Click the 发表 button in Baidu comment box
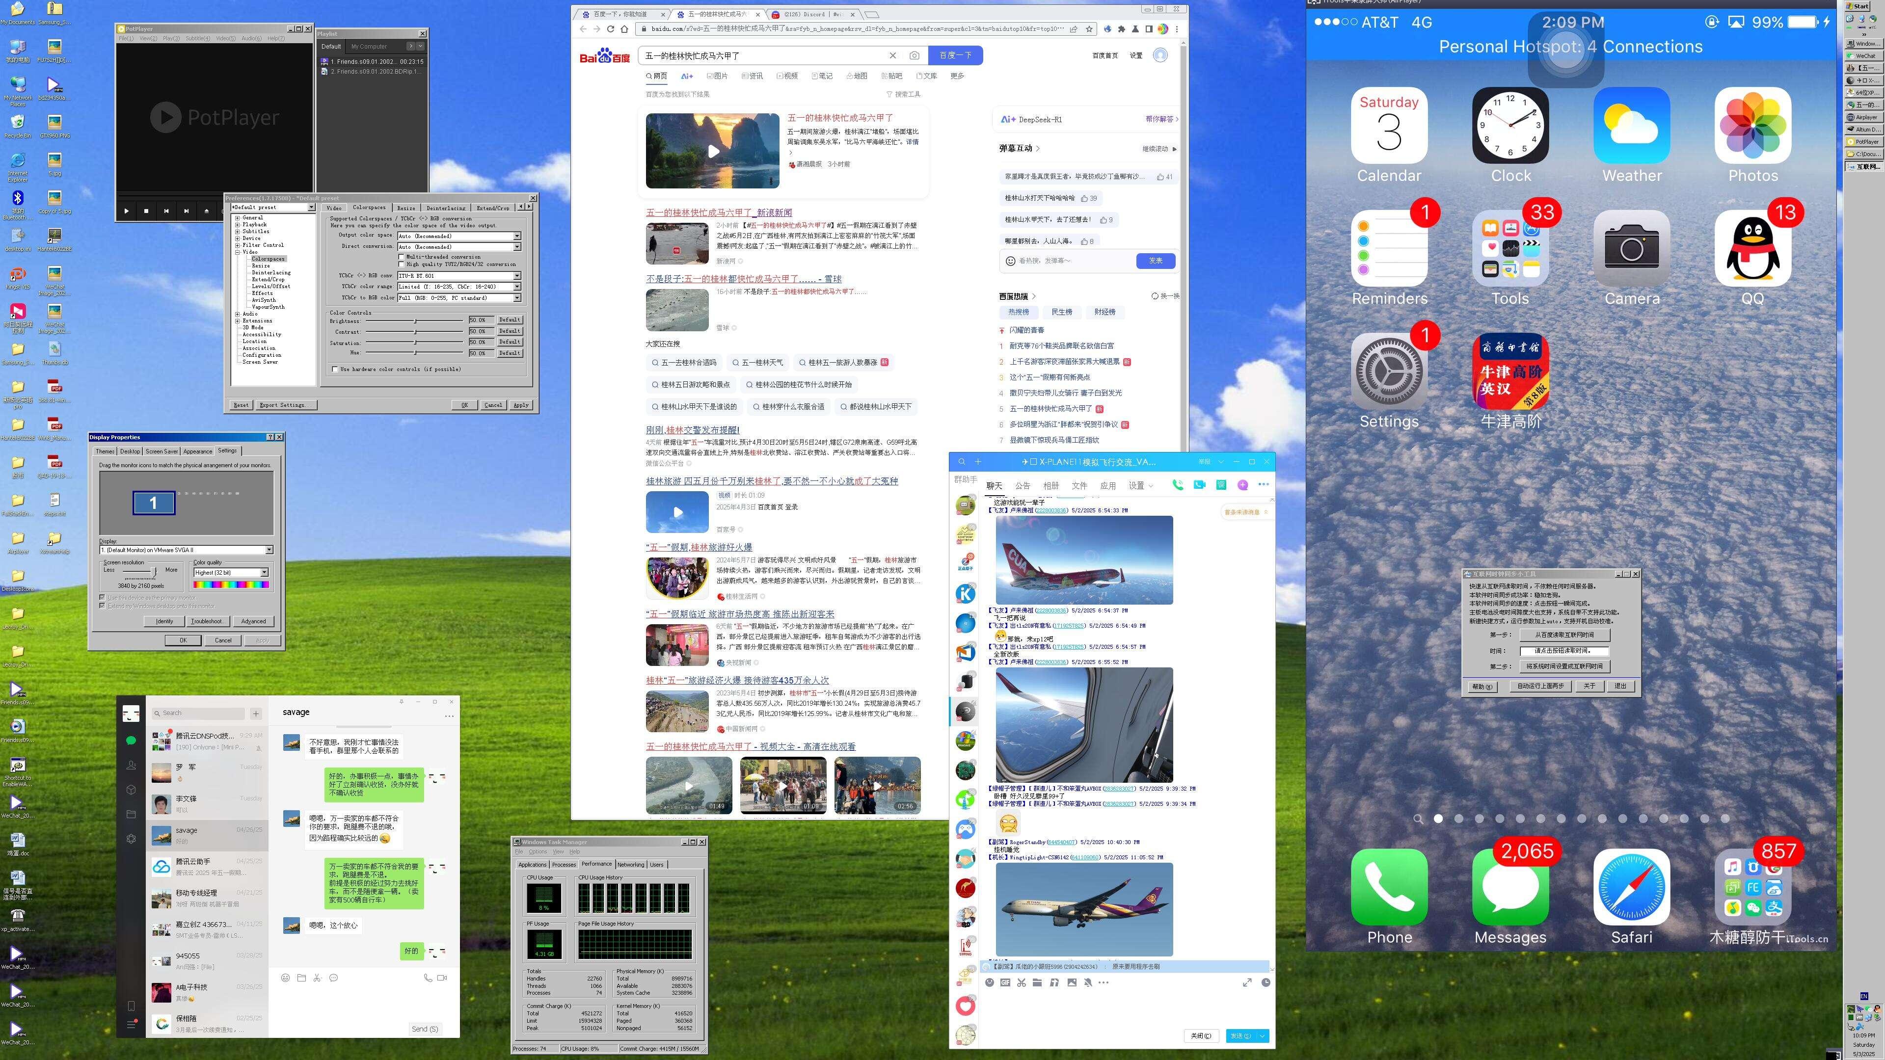The image size is (1885, 1060). pyautogui.click(x=1156, y=261)
